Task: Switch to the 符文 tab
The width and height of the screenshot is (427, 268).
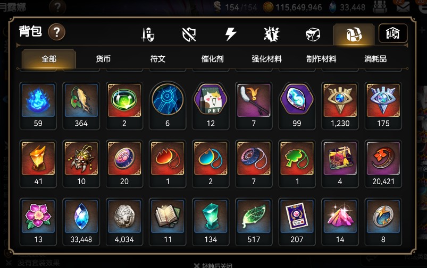Action: click(x=158, y=59)
